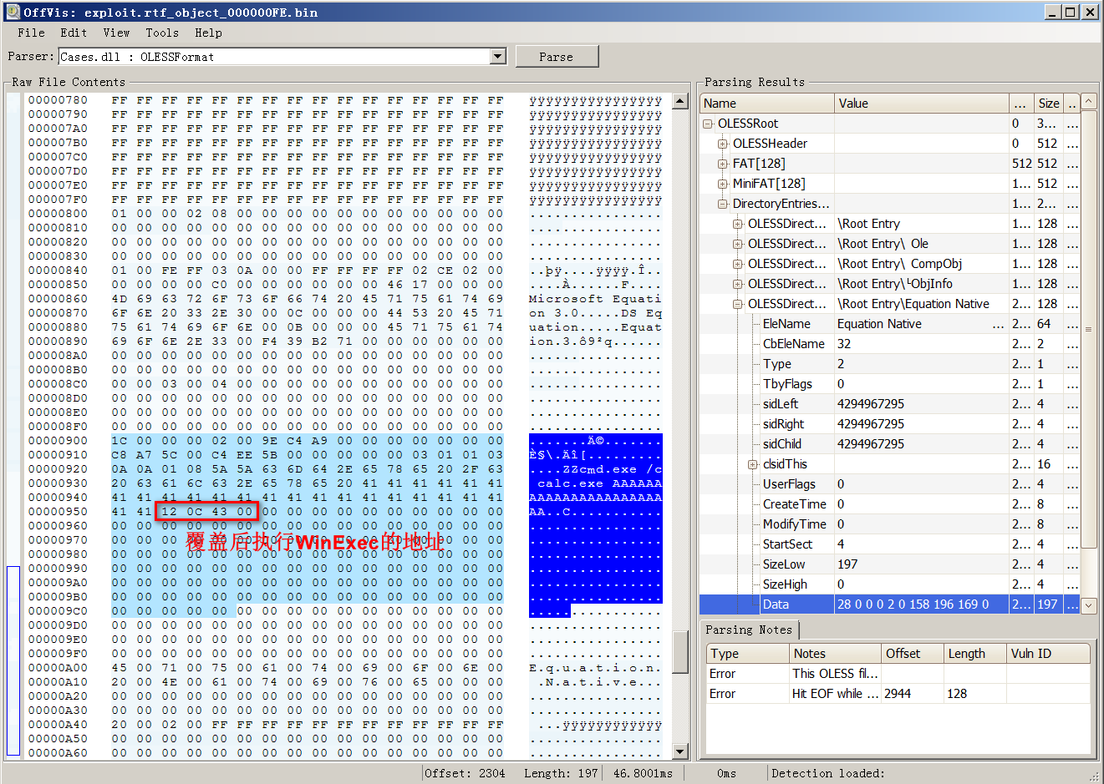Expand the FAT[128] node
This screenshot has width=1104, height=784.
point(723,164)
